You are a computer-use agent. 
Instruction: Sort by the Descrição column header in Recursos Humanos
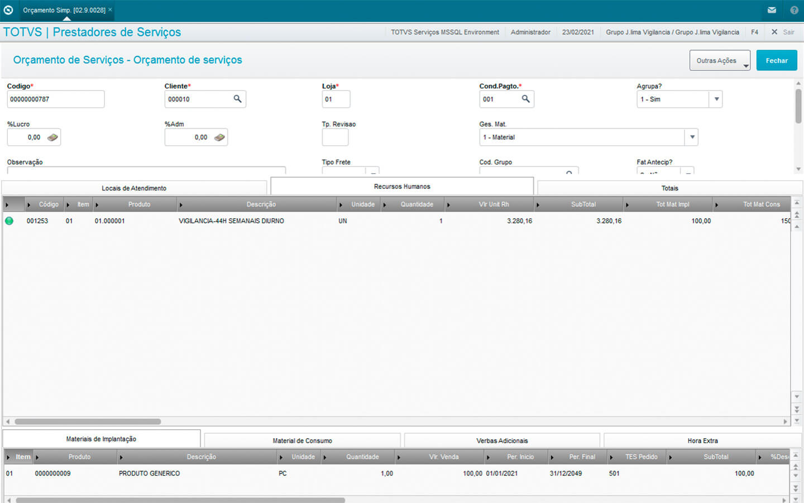[x=261, y=205]
